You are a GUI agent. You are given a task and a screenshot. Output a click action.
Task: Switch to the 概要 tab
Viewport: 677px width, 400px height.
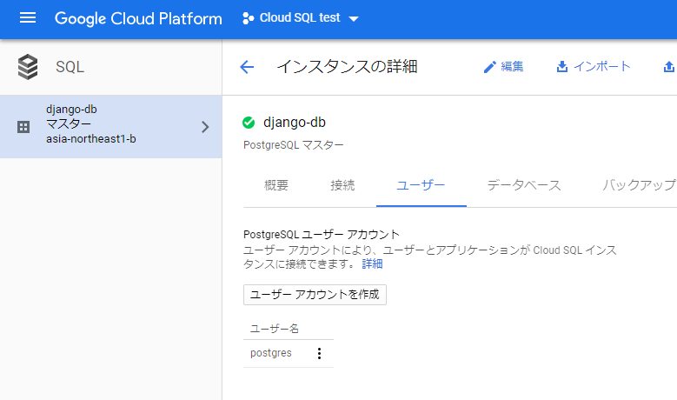click(276, 185)
